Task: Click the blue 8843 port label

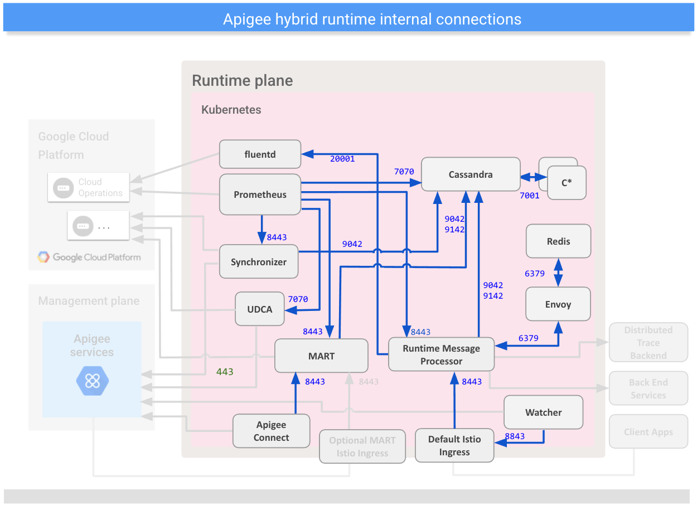Action: coord(514,437)
